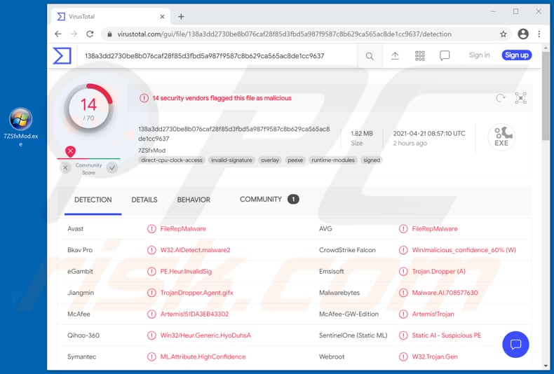Click the Community Score label

pos(88,169)
